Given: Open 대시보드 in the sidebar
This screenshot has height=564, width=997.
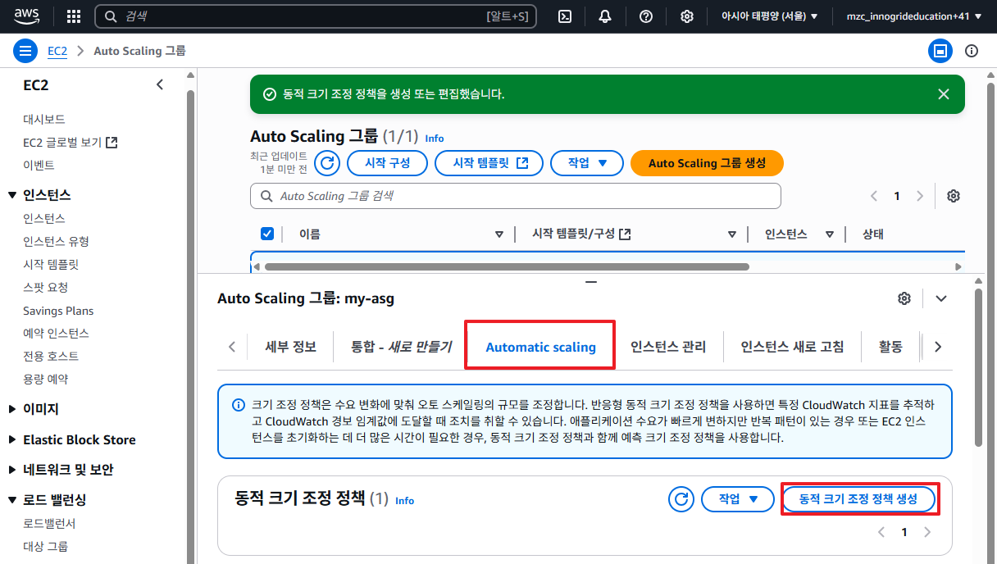Looking at the screenshot, I should click(x=44, y=120).
